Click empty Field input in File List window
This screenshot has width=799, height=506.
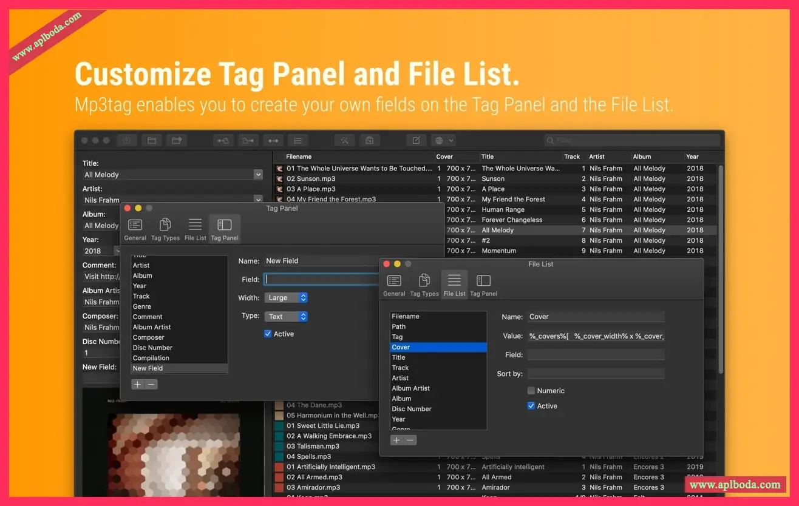click(x=596, y=355)
